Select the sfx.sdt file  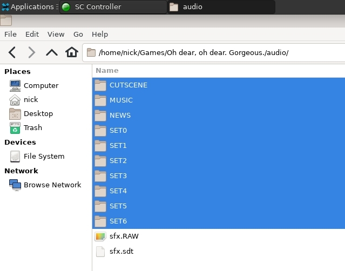(121, 252)
